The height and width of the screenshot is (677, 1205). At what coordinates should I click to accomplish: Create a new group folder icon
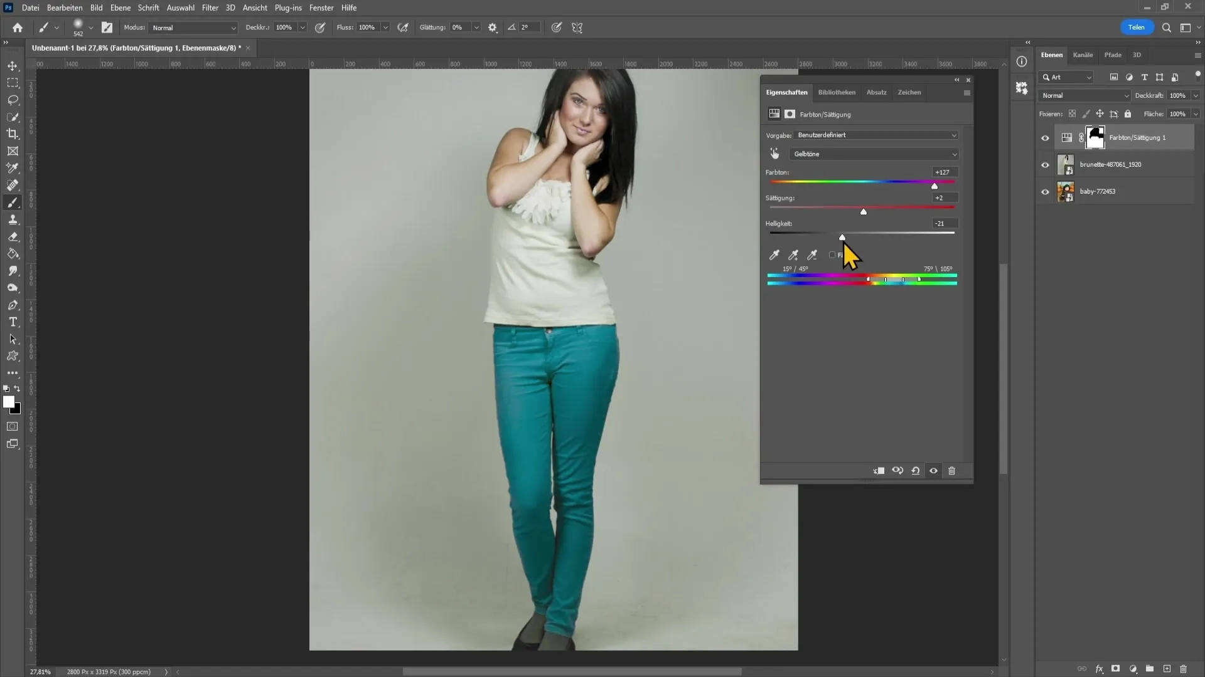1150,669
